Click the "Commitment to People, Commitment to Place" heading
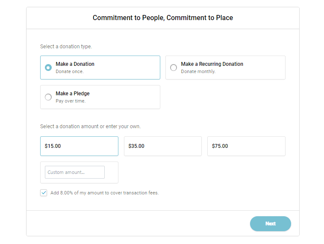 [x=163, y=18]
